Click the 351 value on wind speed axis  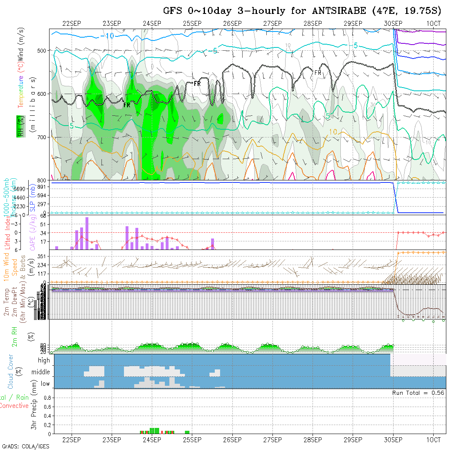click(x=42, y=256)
